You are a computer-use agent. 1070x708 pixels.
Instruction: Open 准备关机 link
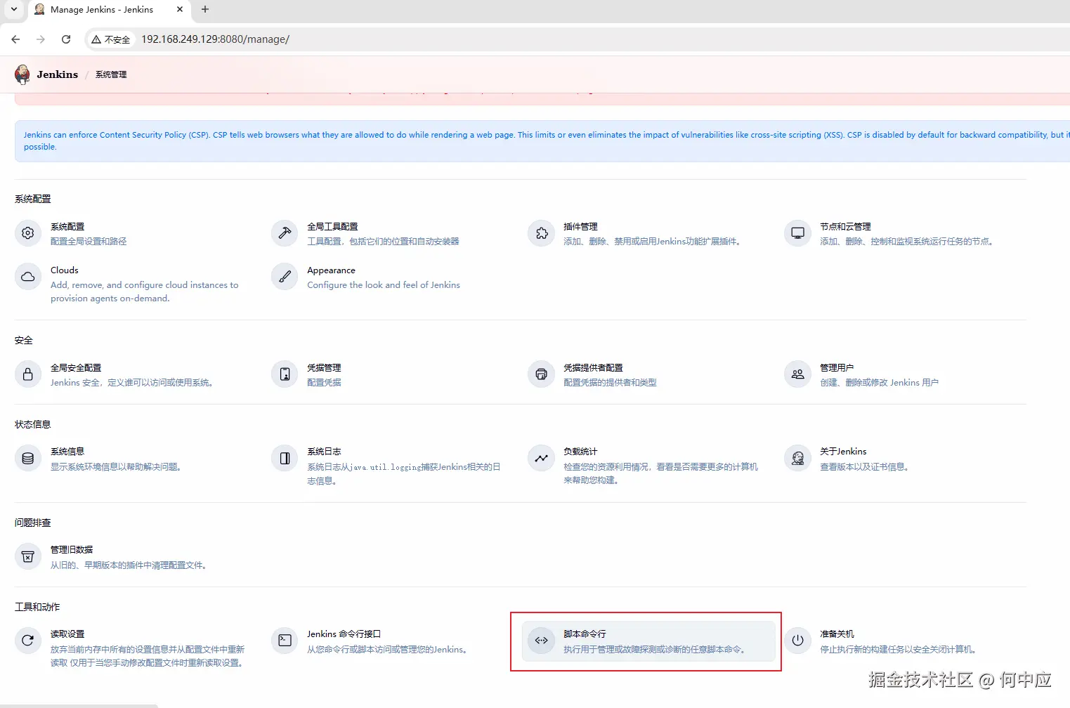837,634
